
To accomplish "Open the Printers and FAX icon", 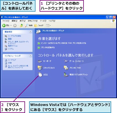I will coord(66,68).
